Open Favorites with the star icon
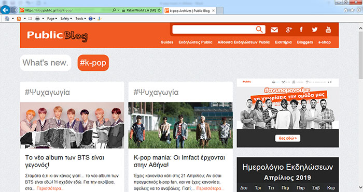Screen dimensions: 363x192 pyautogui.click(x=352, y=10)
